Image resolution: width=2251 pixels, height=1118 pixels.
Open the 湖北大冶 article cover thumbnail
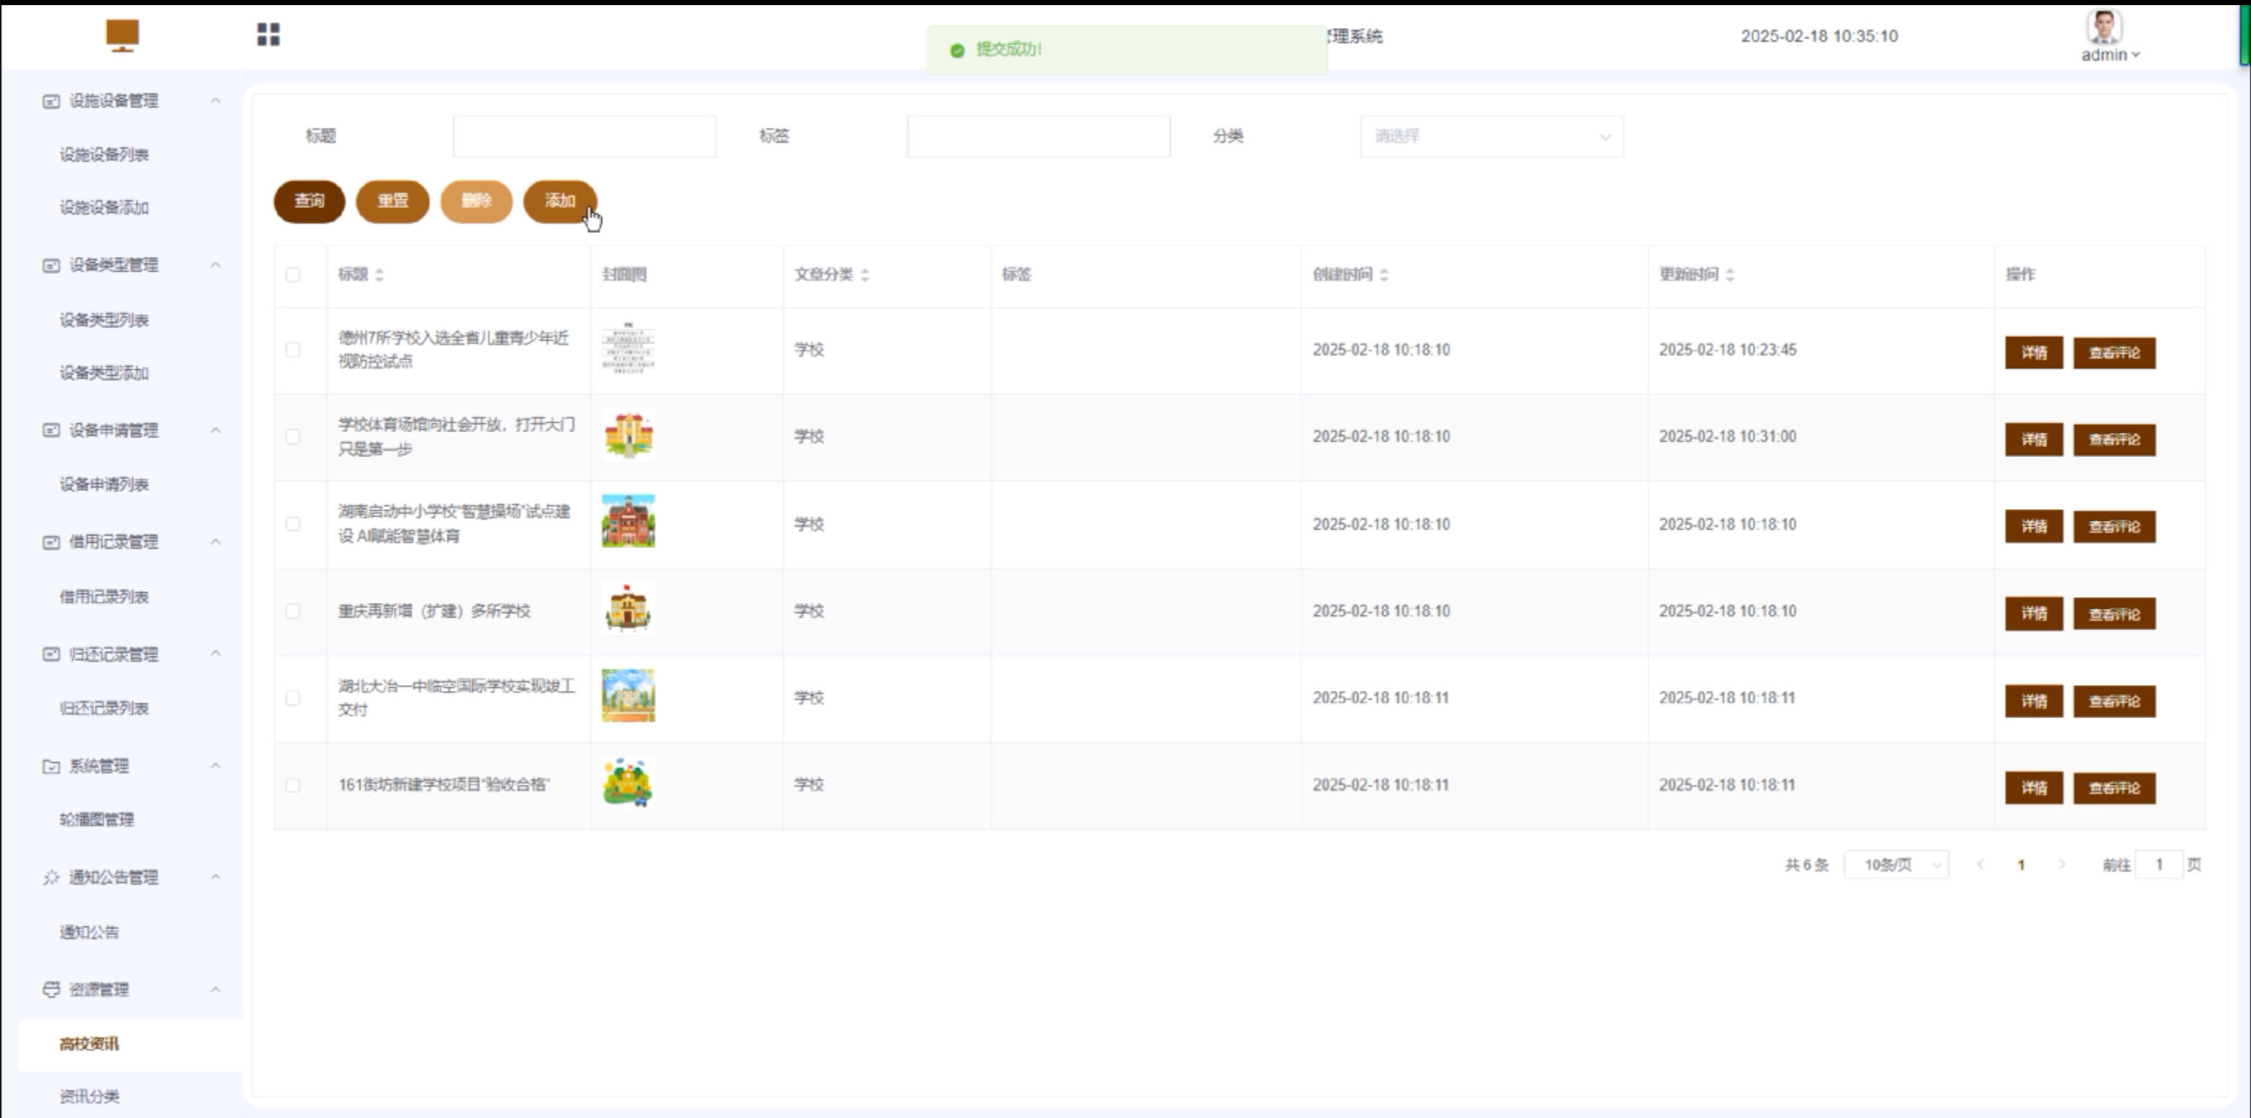[627, 696]
